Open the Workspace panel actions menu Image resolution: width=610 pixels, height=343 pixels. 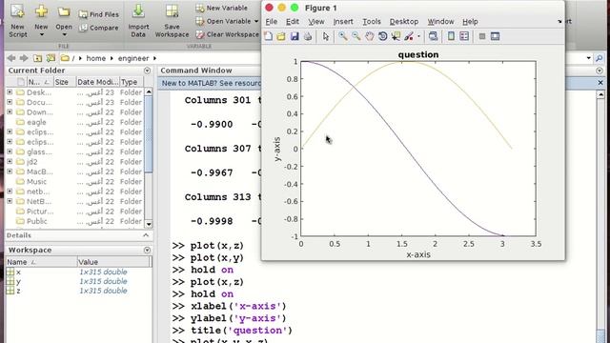pos(147,250)
